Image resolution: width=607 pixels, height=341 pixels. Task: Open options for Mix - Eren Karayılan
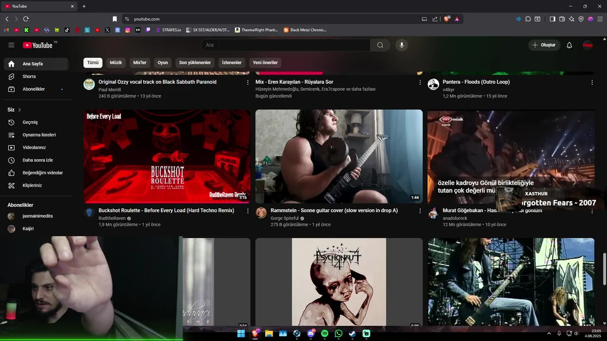point(420,82)
